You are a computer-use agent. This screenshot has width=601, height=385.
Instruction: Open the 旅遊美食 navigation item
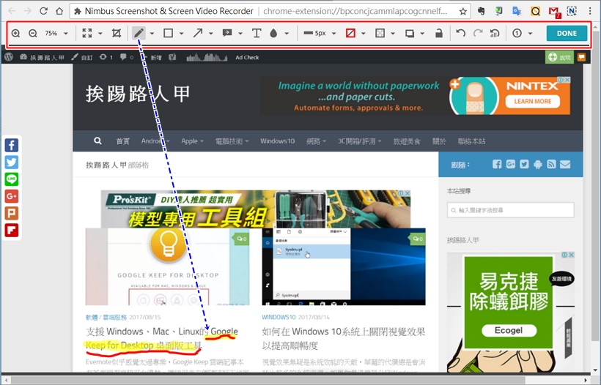407,141
